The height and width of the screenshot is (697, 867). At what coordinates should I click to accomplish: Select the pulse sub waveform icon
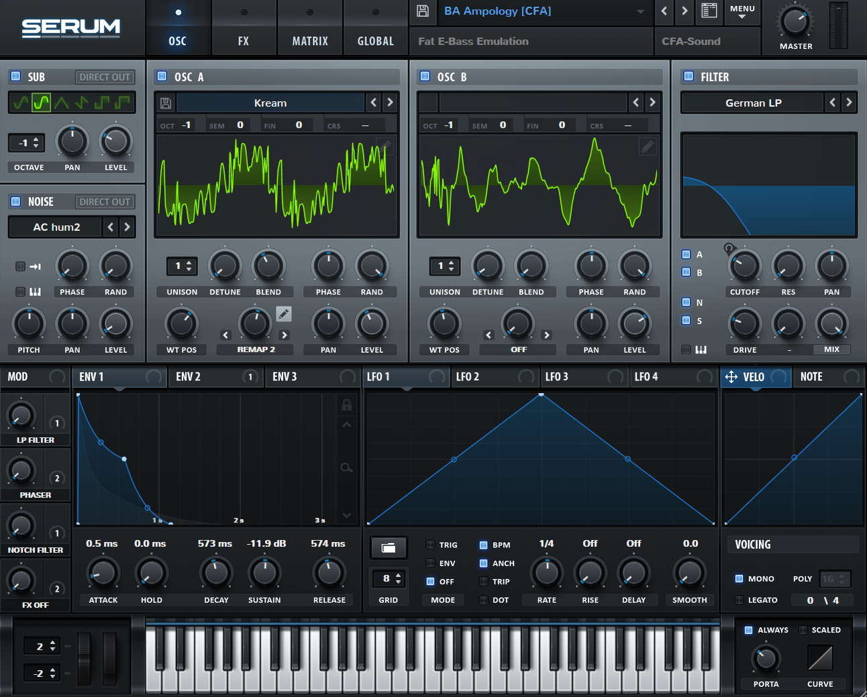tap(122, 103)
